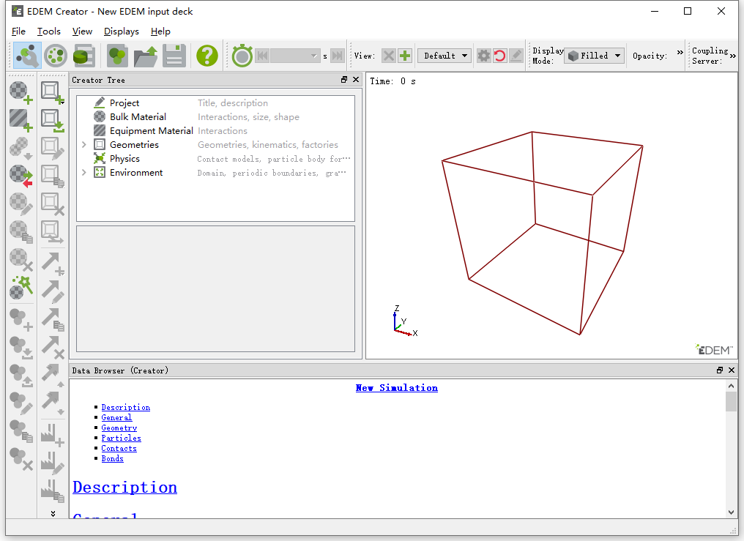The width and height of the screenshot is (744, 541).
Task: Open Display Mode Filled dropdown
Action: 595,56
